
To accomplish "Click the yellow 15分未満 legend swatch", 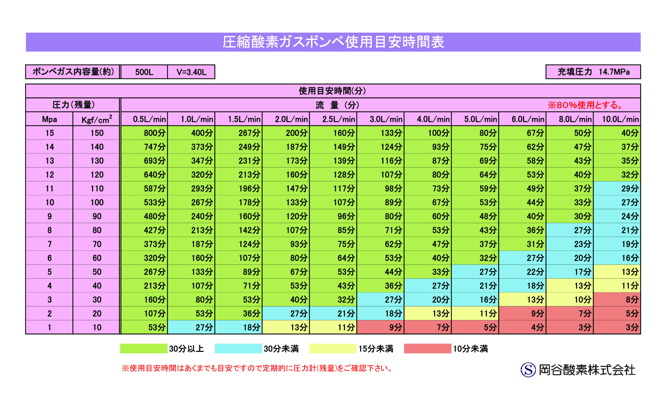I will point(333,348).
